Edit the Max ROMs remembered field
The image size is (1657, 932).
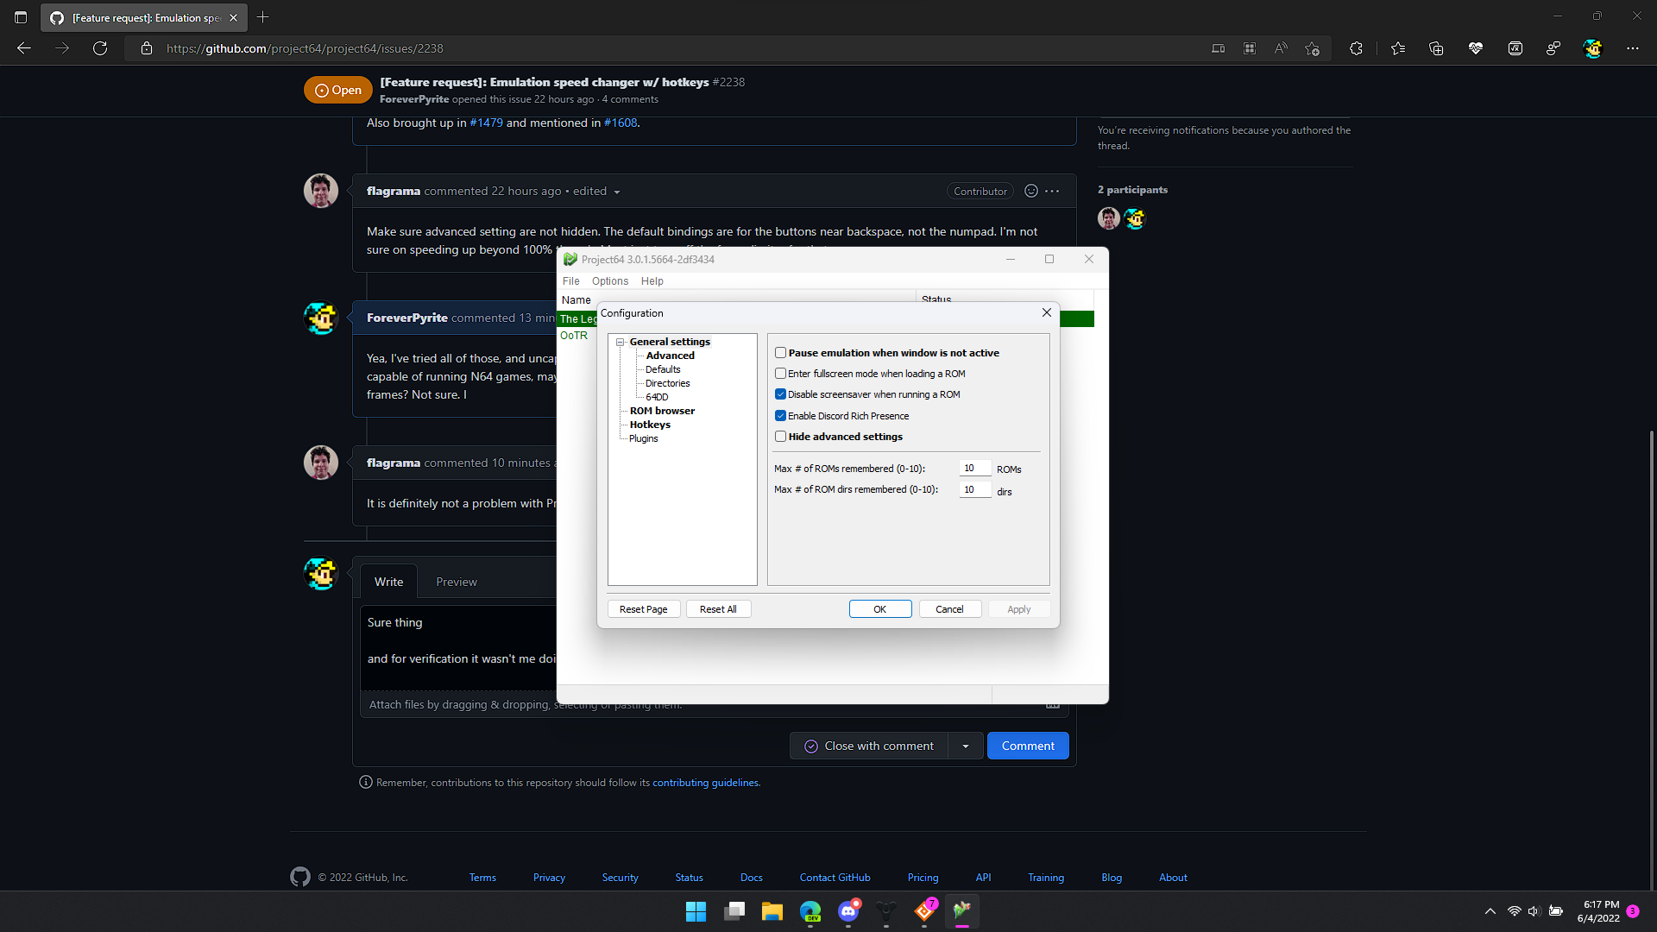click(974, 468)
